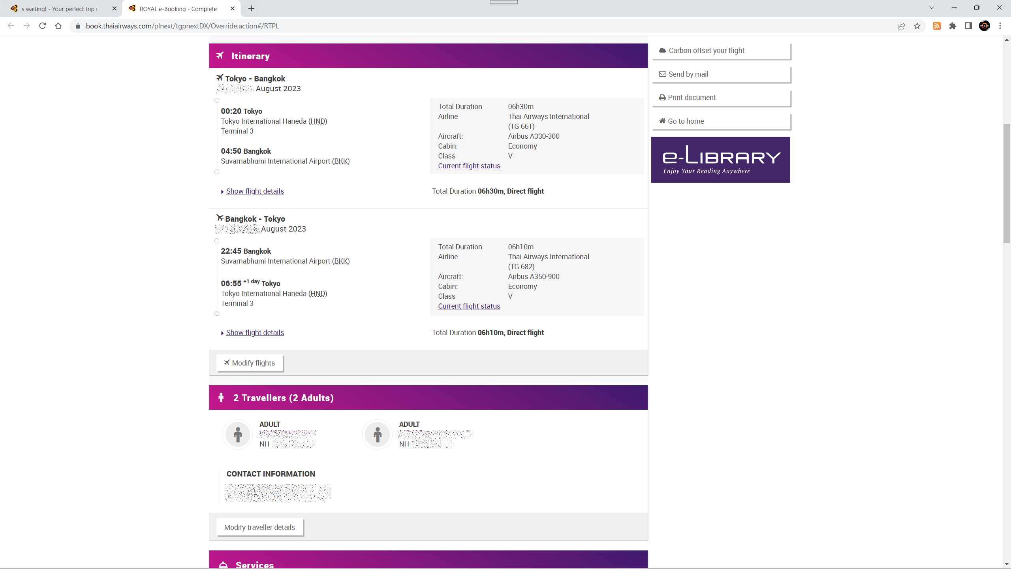Open the RSS feed extension icon

point(937,26)
